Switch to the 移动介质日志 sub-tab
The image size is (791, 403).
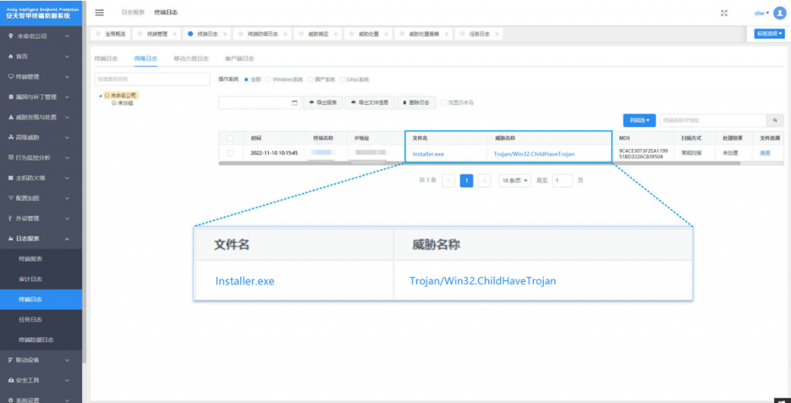pos(192,59)
